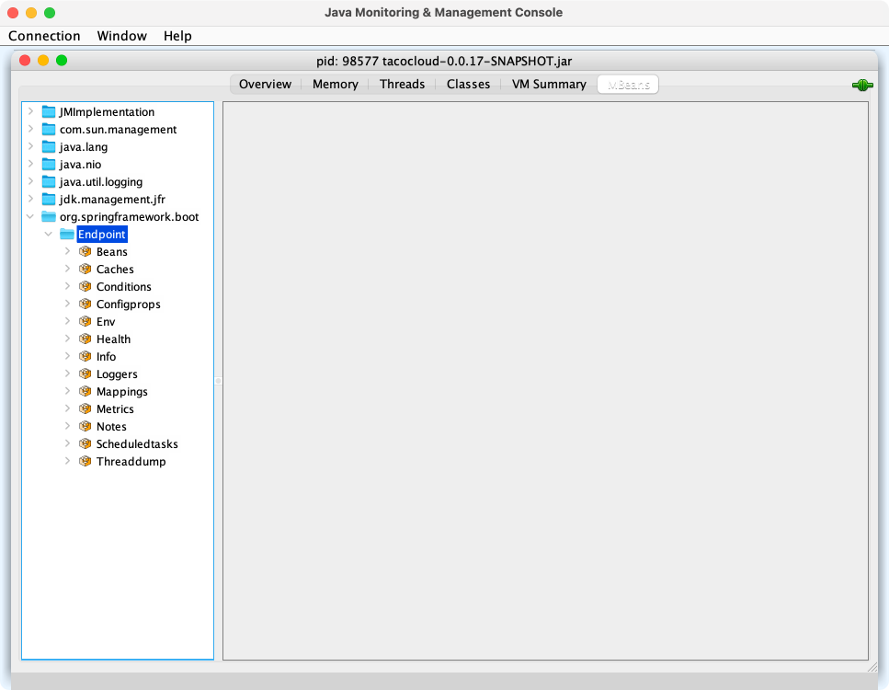889x690 pixels.
Task: Click the Metrics MBean icon
Action: (85, 409)
